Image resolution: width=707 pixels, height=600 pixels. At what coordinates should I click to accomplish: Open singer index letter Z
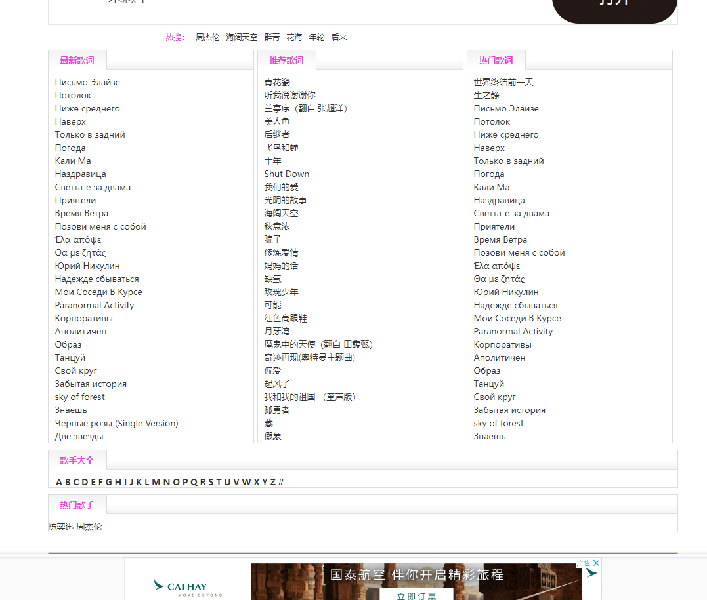[272, 482]
